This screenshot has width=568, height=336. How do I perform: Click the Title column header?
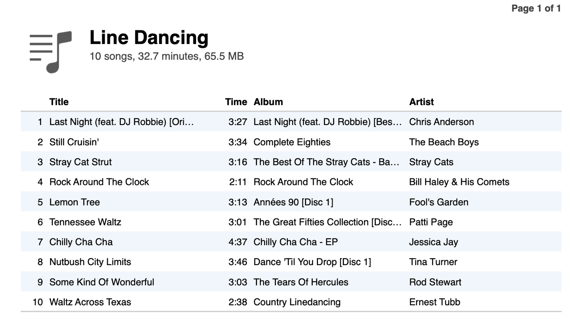[x=59, y=102]
